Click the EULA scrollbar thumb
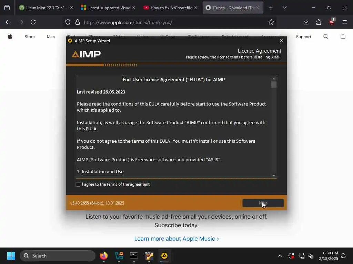 (x=274, y=85)
